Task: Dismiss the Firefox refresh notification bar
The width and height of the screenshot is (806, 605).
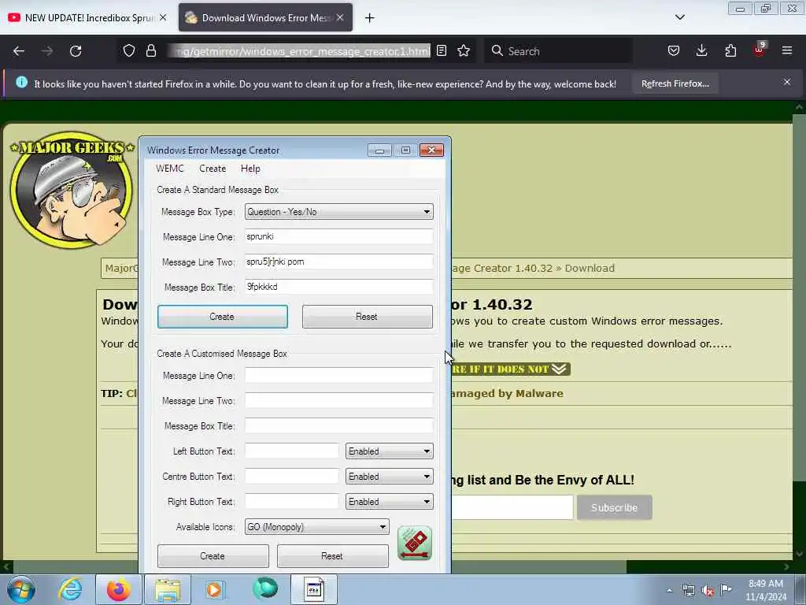Action: (787, 82)
